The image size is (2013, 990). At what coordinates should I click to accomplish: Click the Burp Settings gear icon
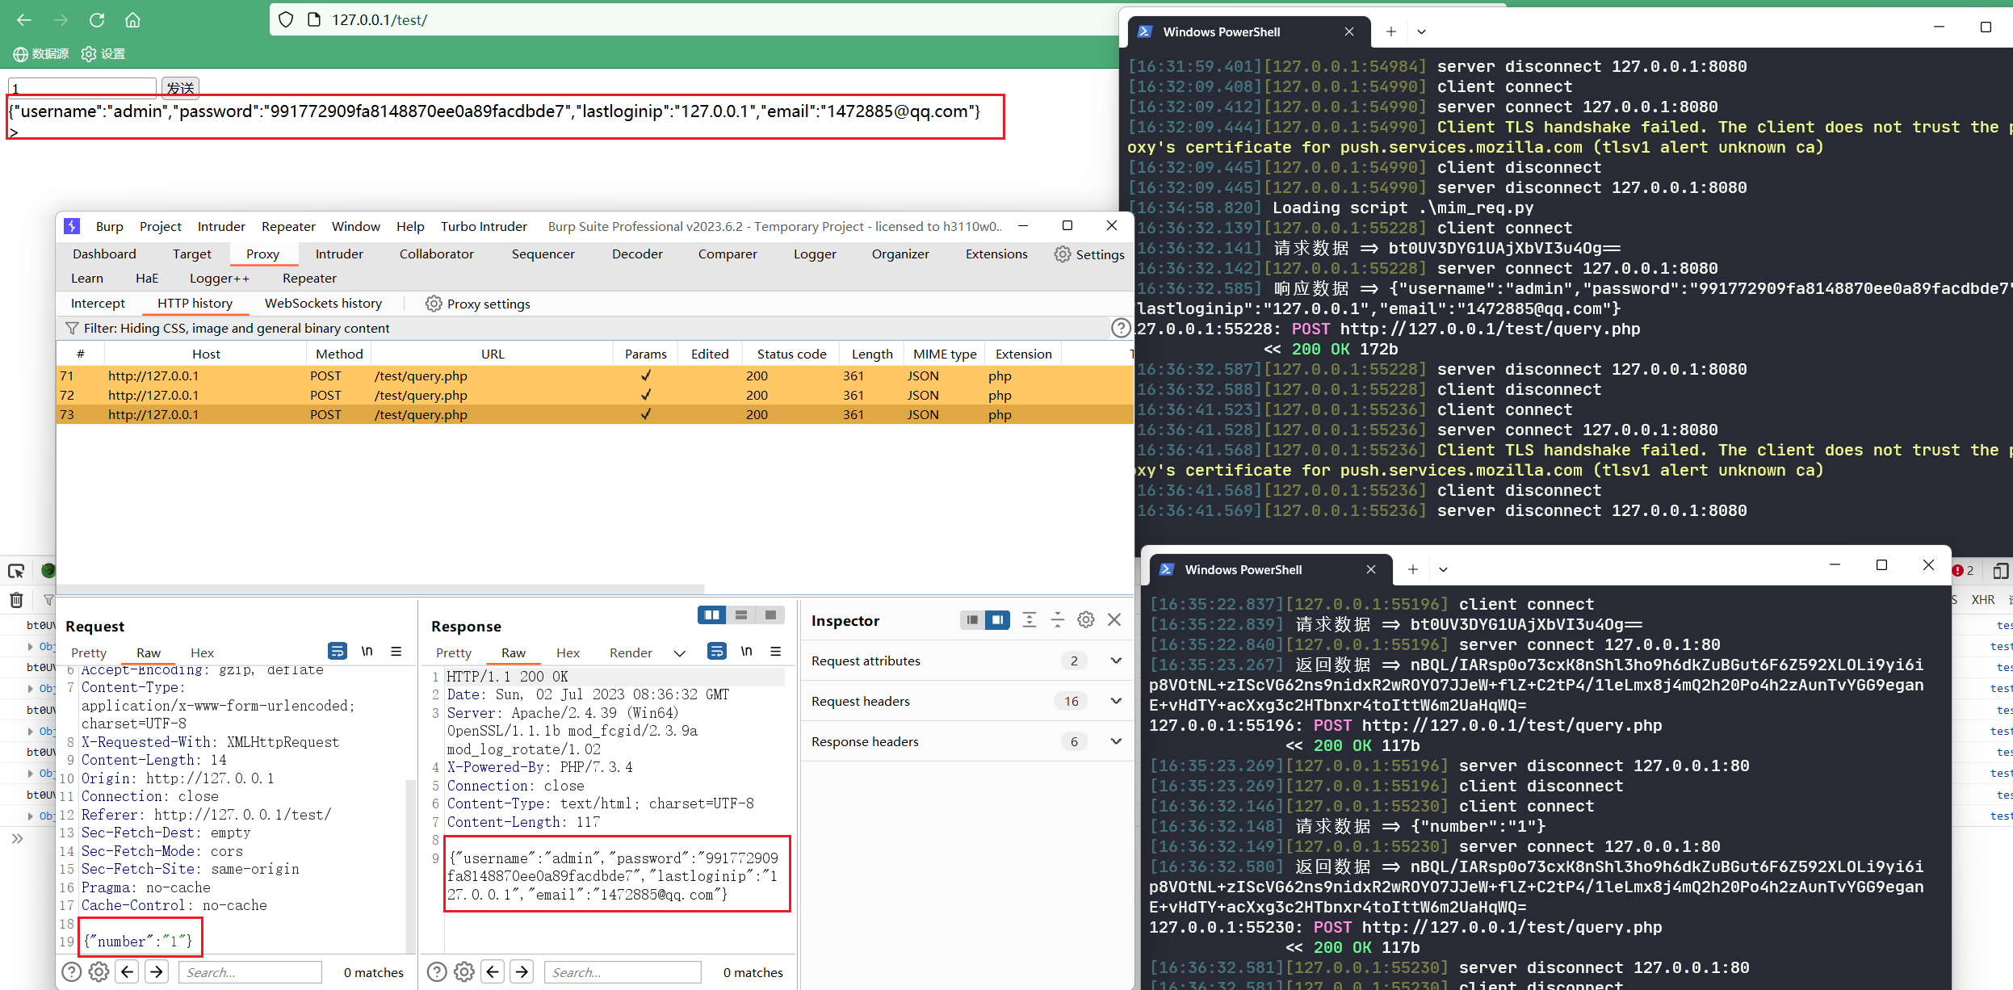tap(1063, 254)
